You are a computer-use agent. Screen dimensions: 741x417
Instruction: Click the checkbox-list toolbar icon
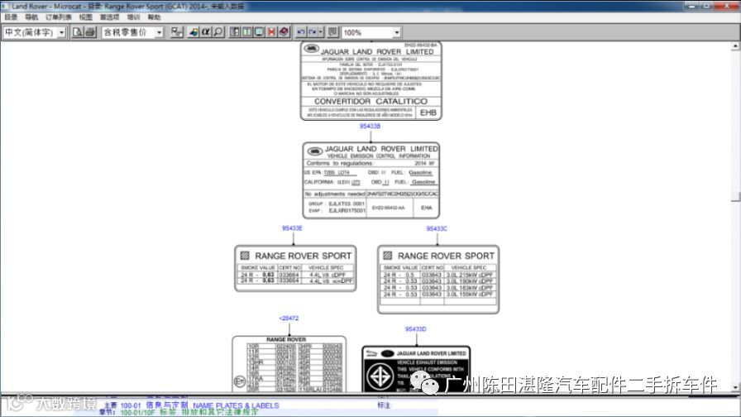click(177, 32)
